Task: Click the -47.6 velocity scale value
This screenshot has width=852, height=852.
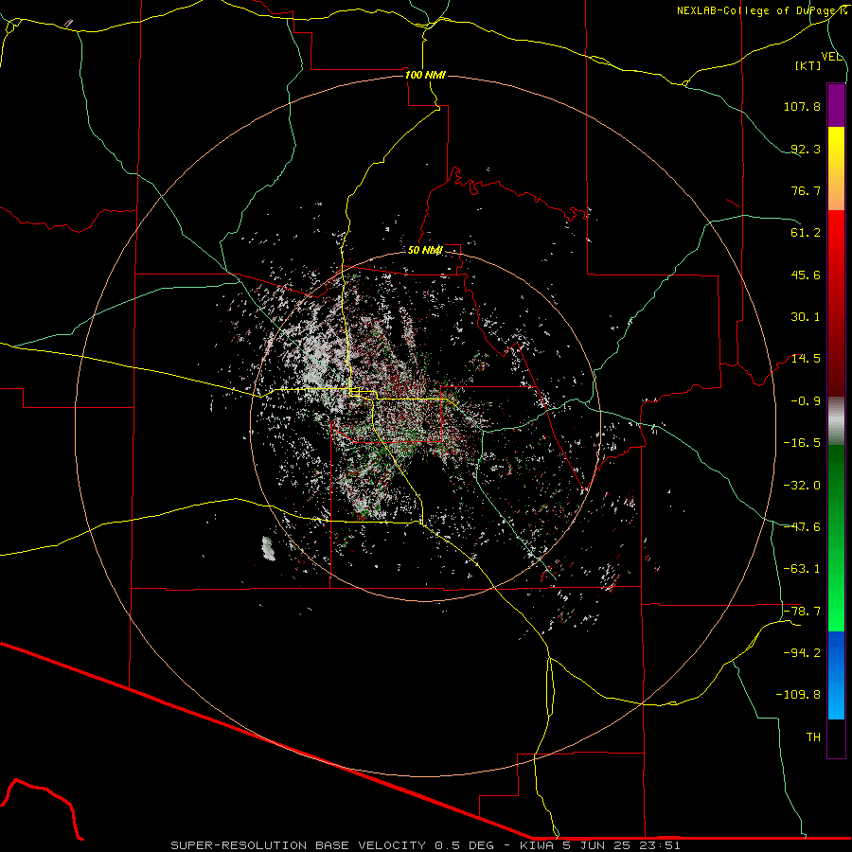Action: pos(802,527)
